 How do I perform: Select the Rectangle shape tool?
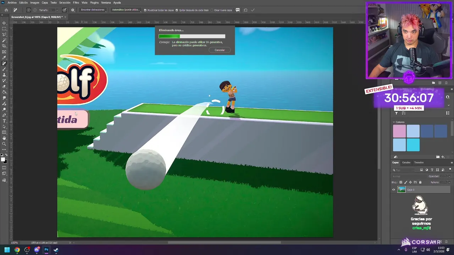[4, 132]
